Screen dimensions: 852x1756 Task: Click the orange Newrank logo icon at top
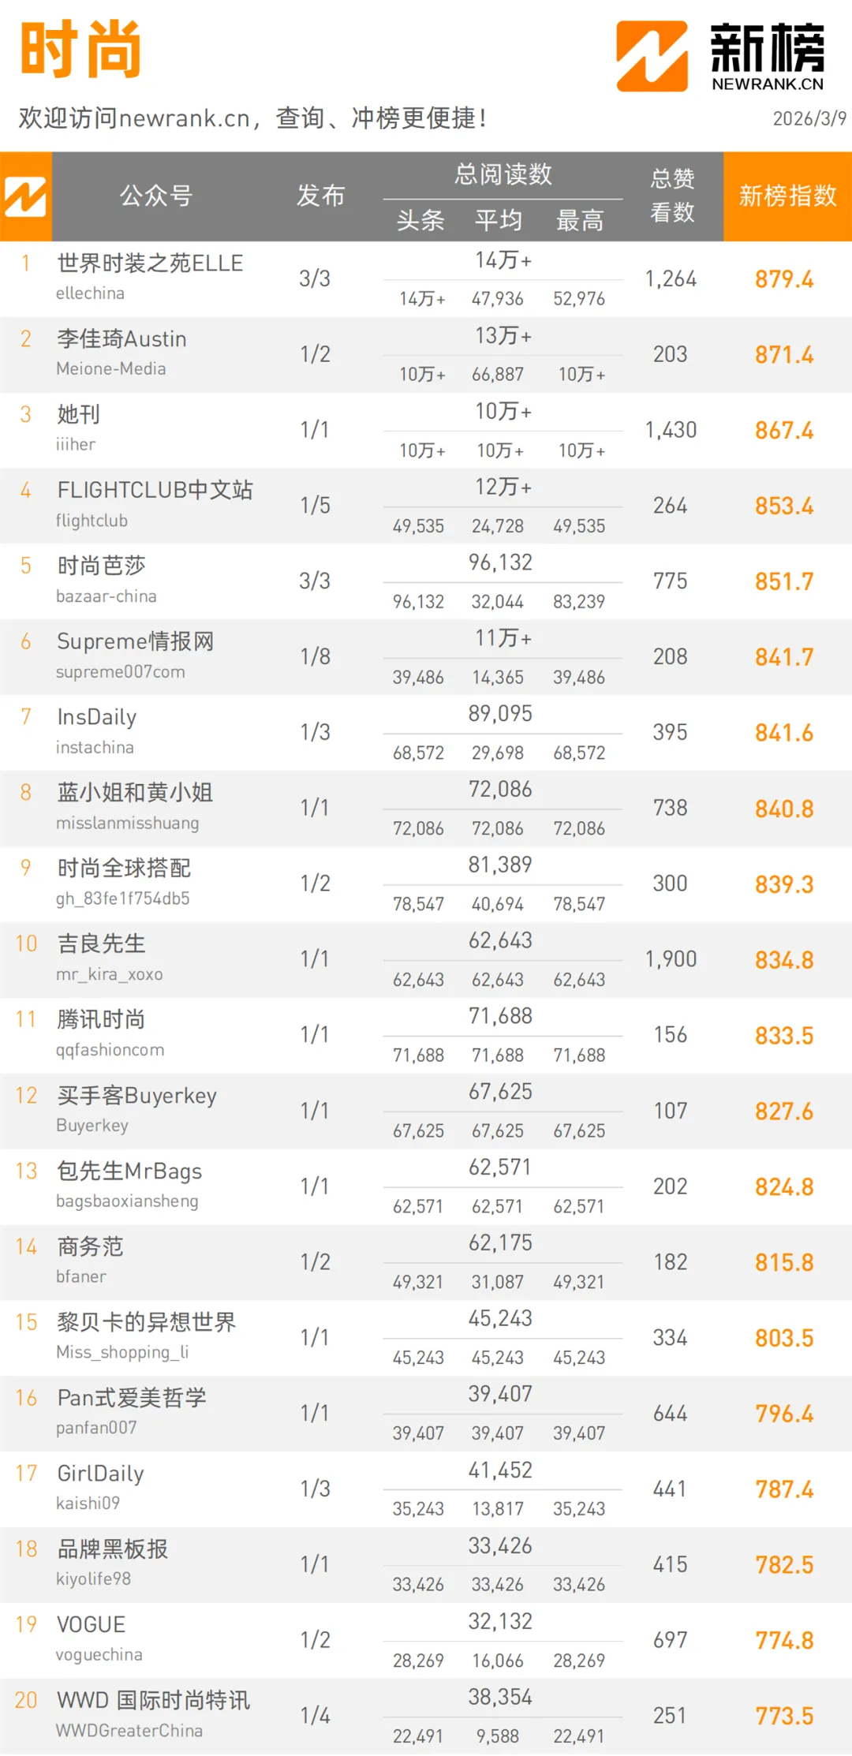pos(652,56)
